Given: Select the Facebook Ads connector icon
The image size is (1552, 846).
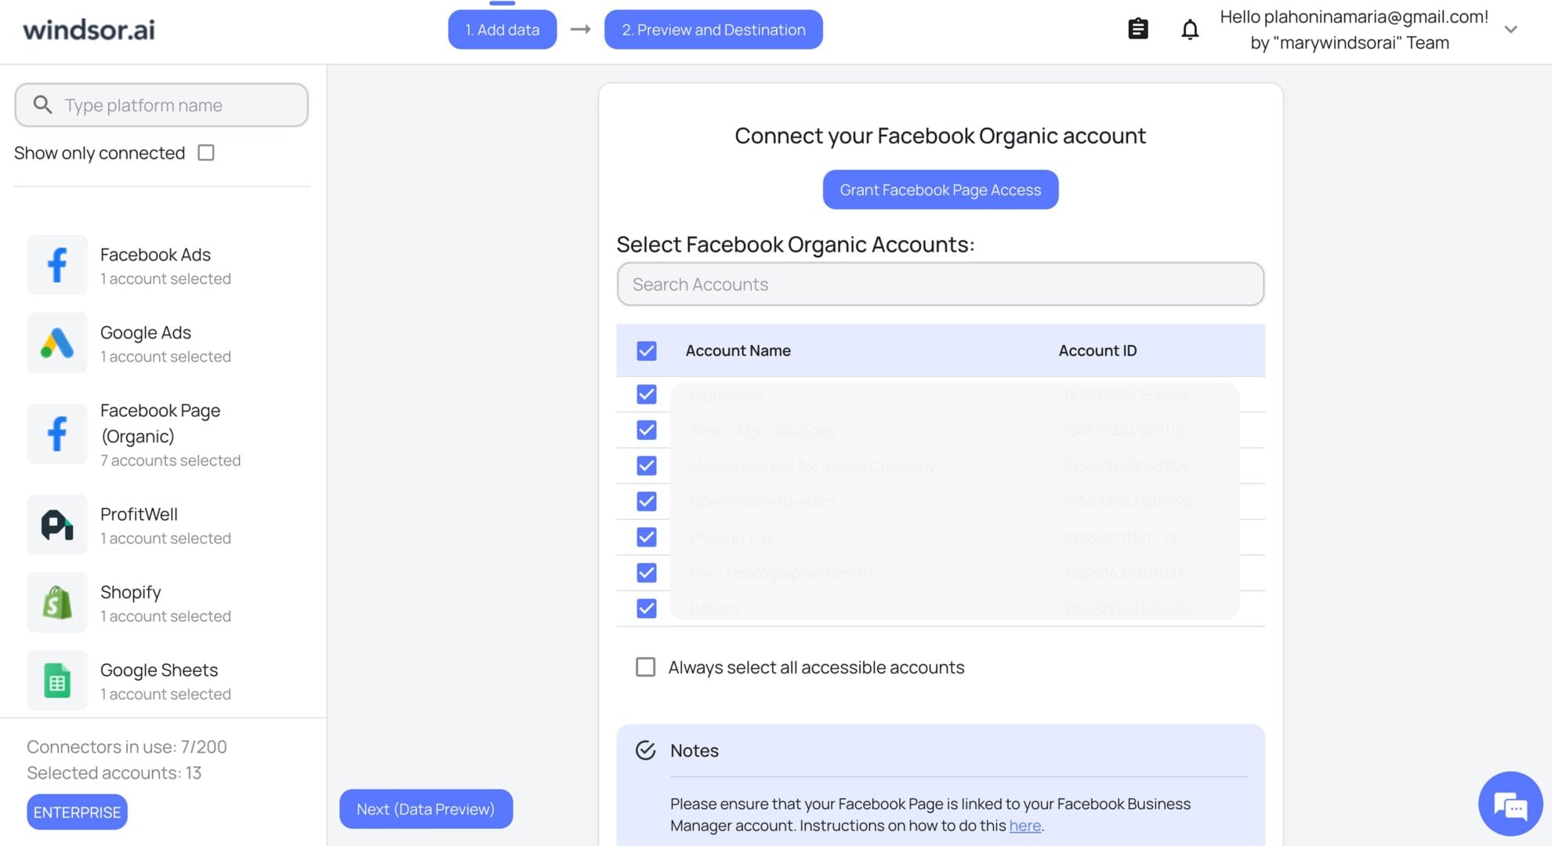Looking at the screenshot, I should (57, 265).
